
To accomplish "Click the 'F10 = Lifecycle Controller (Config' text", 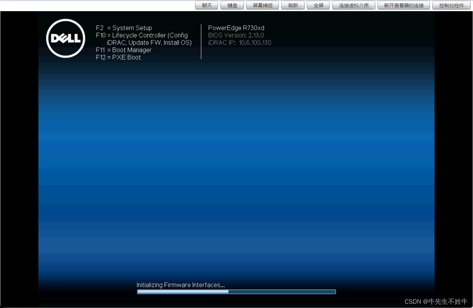I will [142, 35].
